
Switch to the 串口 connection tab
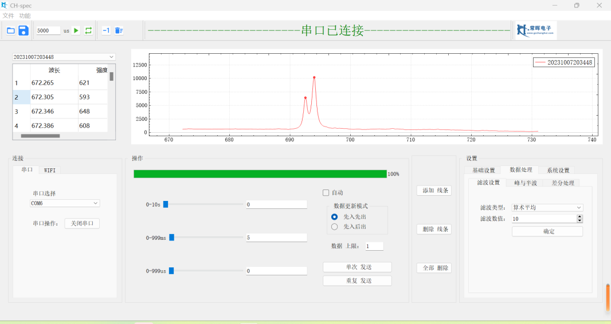(x=27, y=170)
